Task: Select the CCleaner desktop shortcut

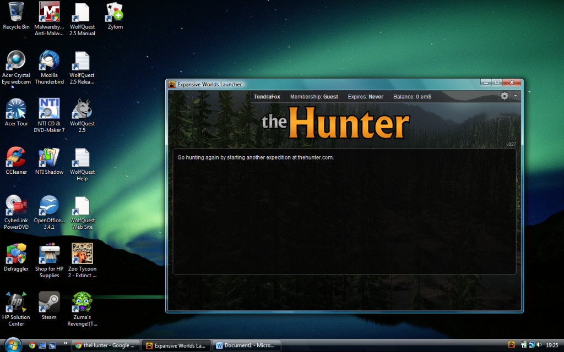Action: [x=17, y=157]
